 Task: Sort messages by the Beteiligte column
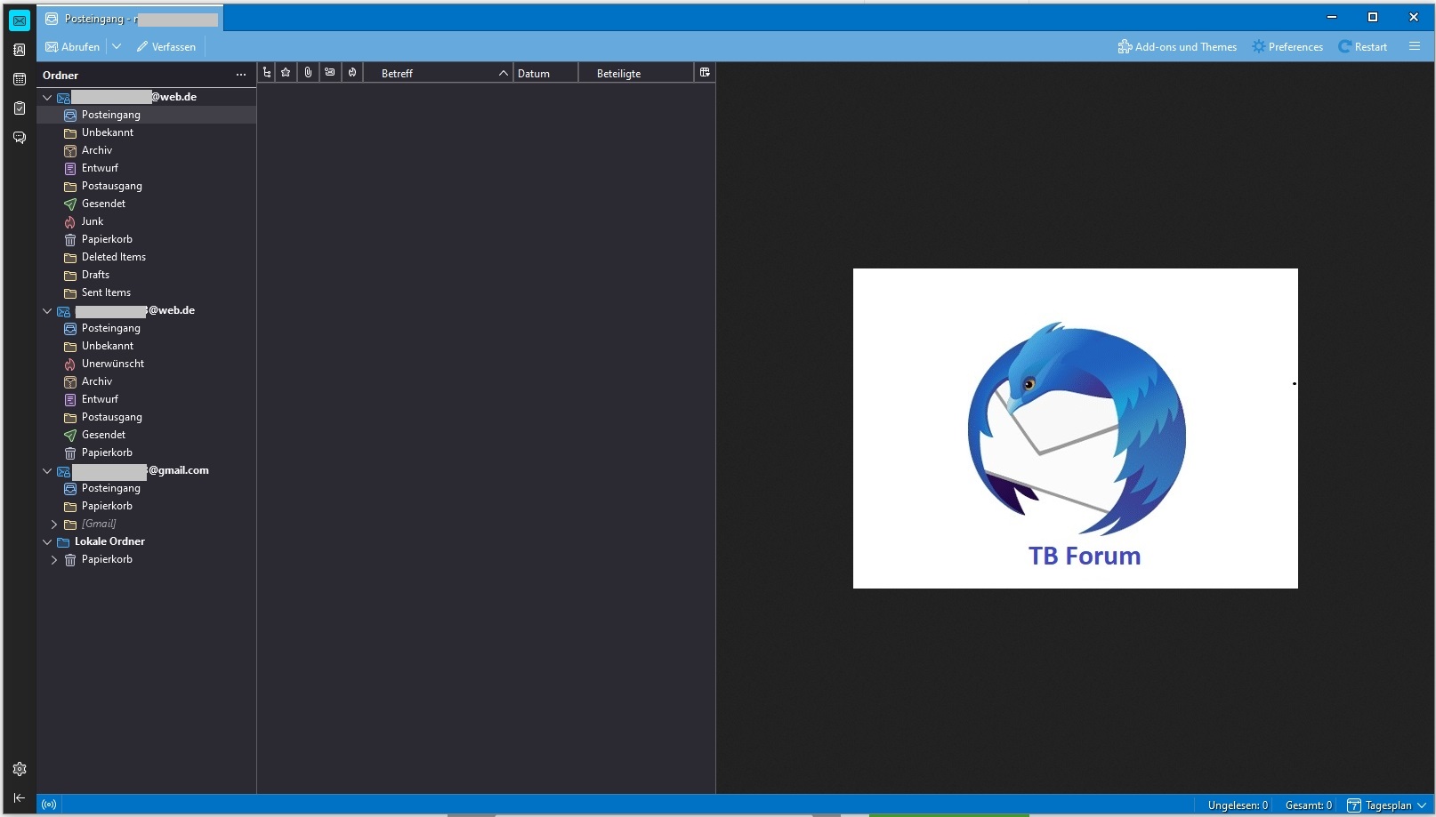click(x=636, y=73)
